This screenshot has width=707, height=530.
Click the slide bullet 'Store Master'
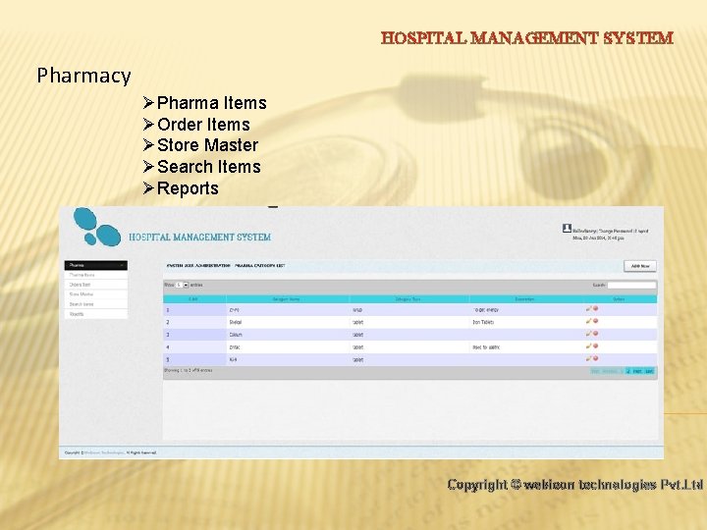tap(207, 145)
